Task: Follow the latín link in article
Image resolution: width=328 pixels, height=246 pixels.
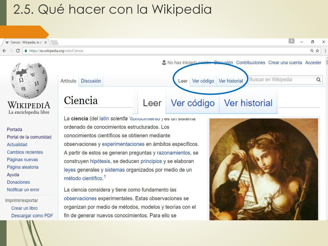Action: [104, 119]
